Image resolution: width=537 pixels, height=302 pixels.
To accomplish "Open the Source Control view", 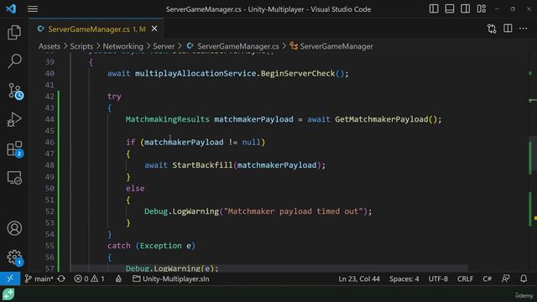I will pyautogui.click(x=15, y=91).
